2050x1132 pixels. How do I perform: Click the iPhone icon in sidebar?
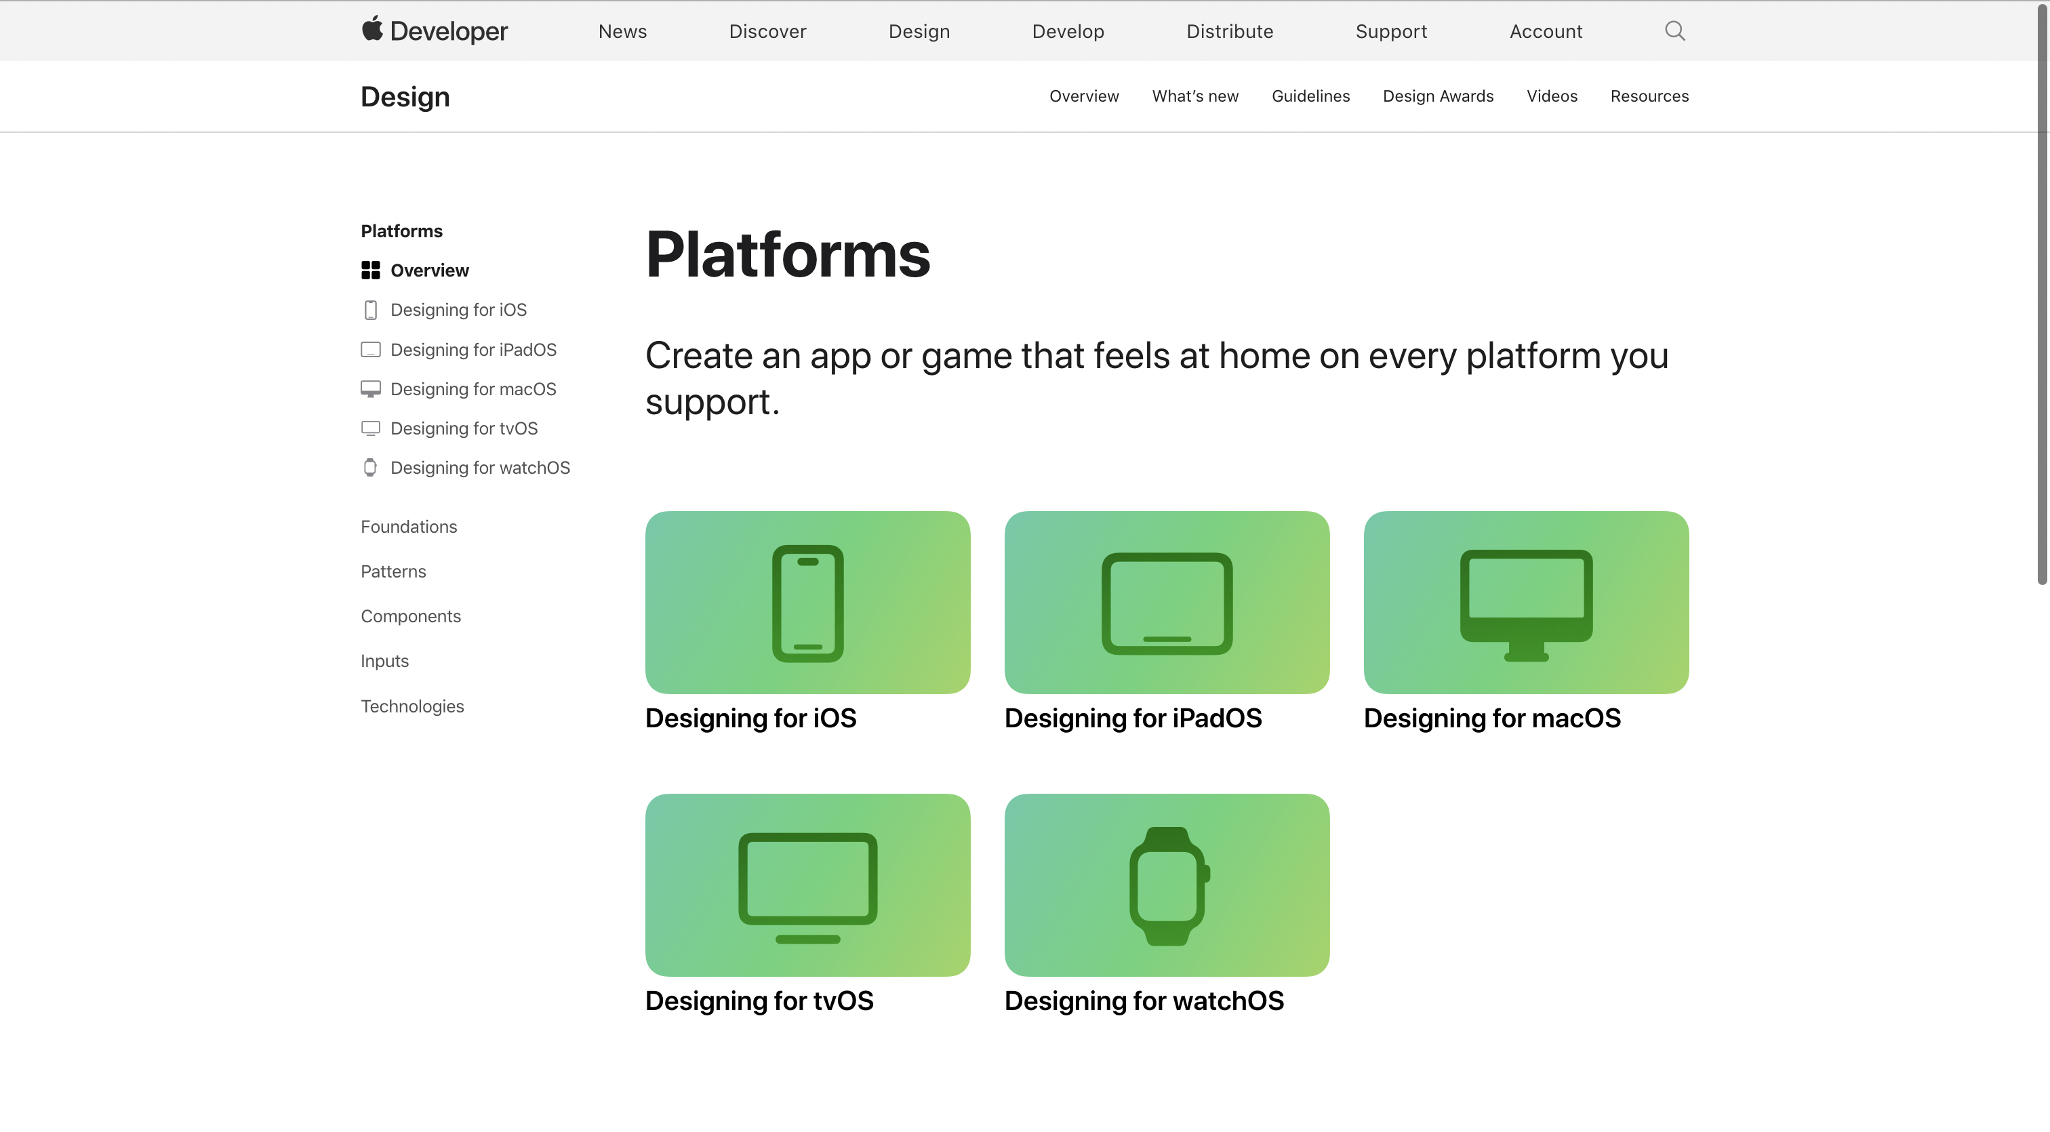tap(370, 310)
